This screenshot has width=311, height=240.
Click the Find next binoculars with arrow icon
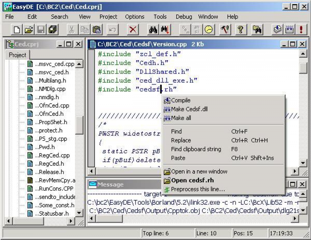[165, 30]
